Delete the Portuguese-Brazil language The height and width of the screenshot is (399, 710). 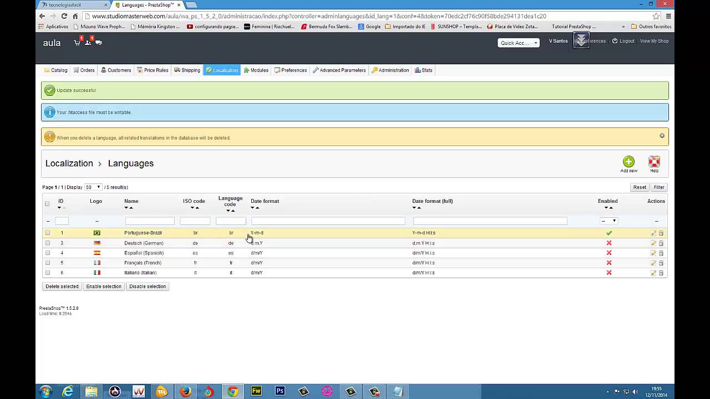point(661,233)
